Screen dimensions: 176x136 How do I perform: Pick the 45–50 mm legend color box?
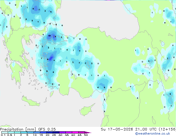pos(82,132)
